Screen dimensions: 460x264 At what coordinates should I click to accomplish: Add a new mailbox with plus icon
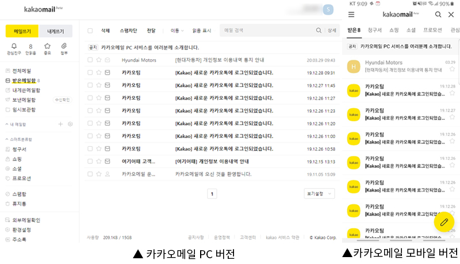60,124
